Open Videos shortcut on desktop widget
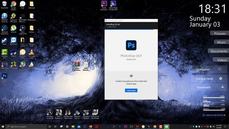 [x=221, y=60]
